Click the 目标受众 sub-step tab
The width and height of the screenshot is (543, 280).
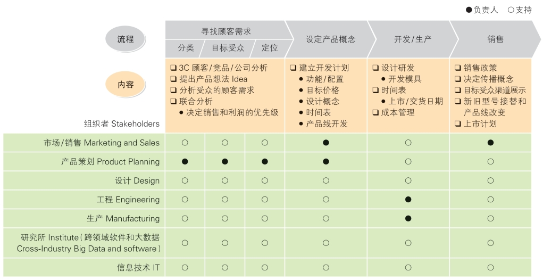(x=228, y=48)
